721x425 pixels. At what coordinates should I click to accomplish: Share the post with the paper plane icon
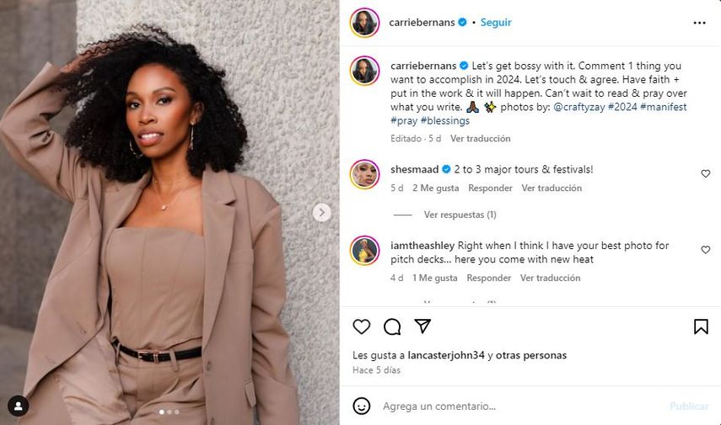(422, 327)
